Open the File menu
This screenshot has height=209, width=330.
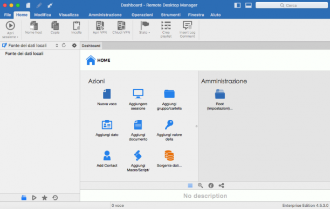8,15
